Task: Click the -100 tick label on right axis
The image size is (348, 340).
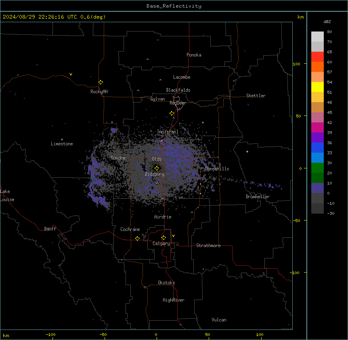Action: pos(295,273)
